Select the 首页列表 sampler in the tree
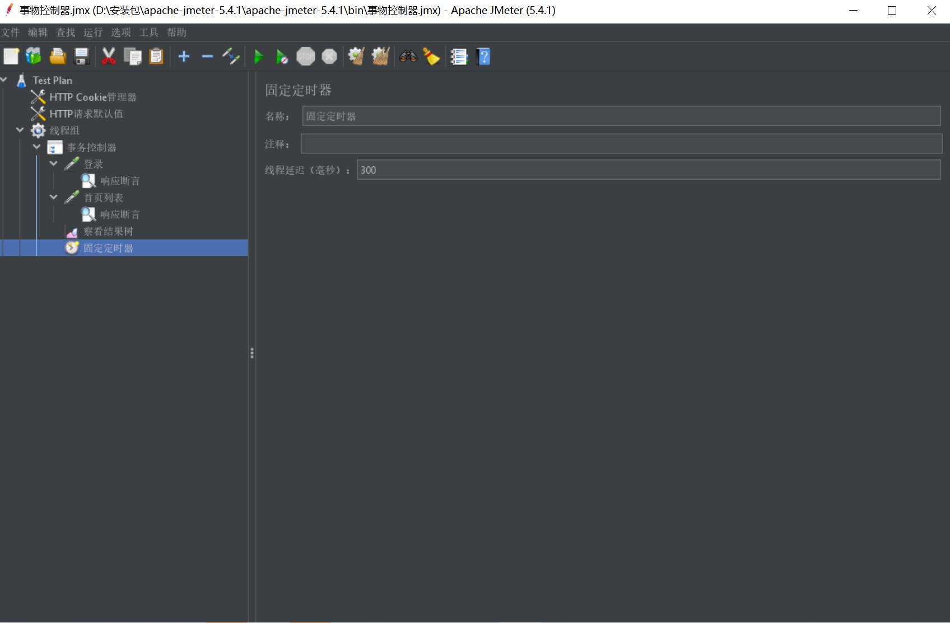950x623 pixels. coord(103,198)
